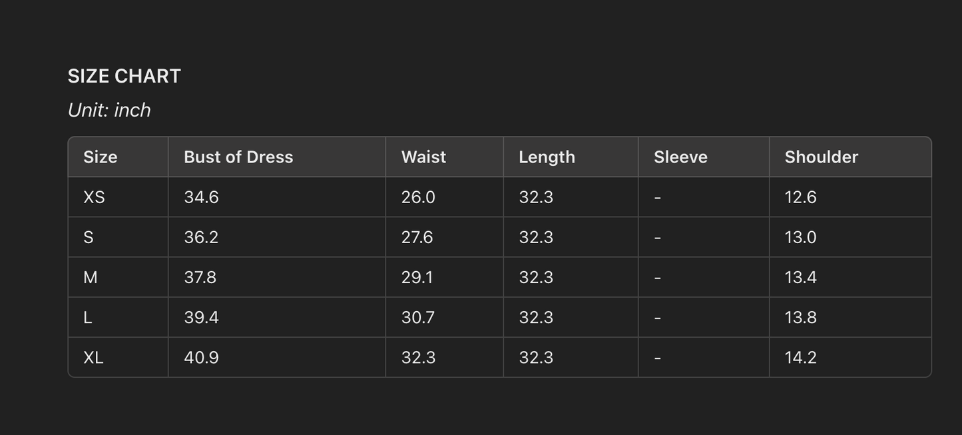Select the Sleeve column header
Screen dimensions: 962x435
[680, 157]
